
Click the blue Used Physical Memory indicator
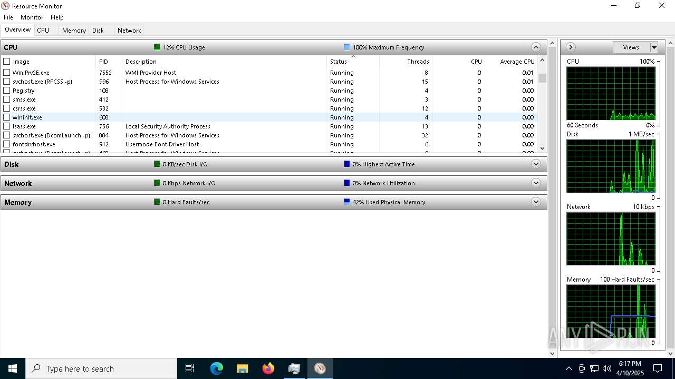[x=347, y=202]
